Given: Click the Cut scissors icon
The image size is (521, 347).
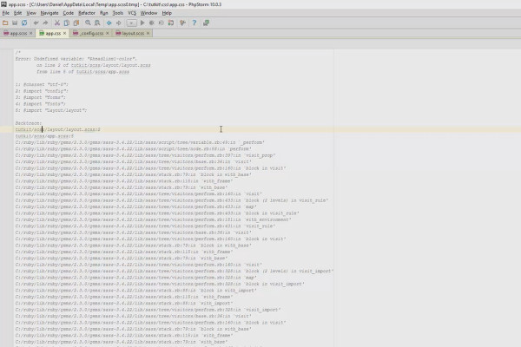Looking at the screenshot, I should (57, 23).
